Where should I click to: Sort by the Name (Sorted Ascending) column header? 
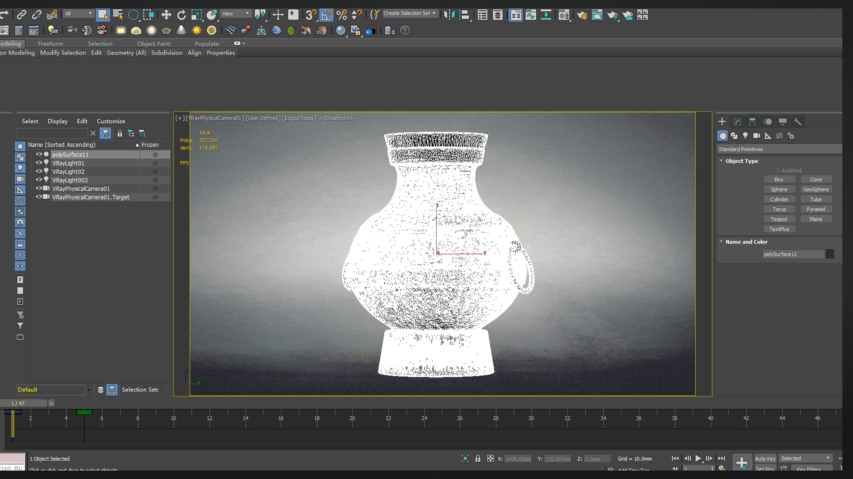[x=83, y=145]
